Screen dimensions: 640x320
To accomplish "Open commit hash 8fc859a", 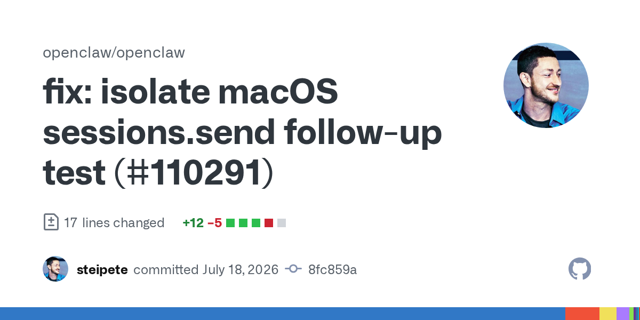I will click(x=332, y=269).
